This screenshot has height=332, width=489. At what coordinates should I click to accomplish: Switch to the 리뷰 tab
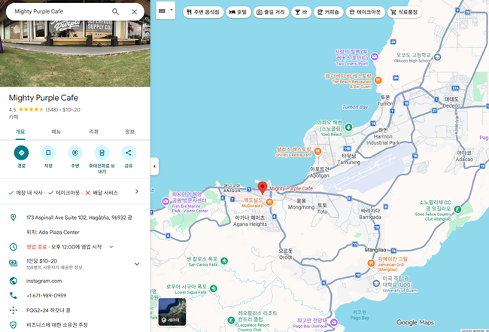[x=94, y=131]
